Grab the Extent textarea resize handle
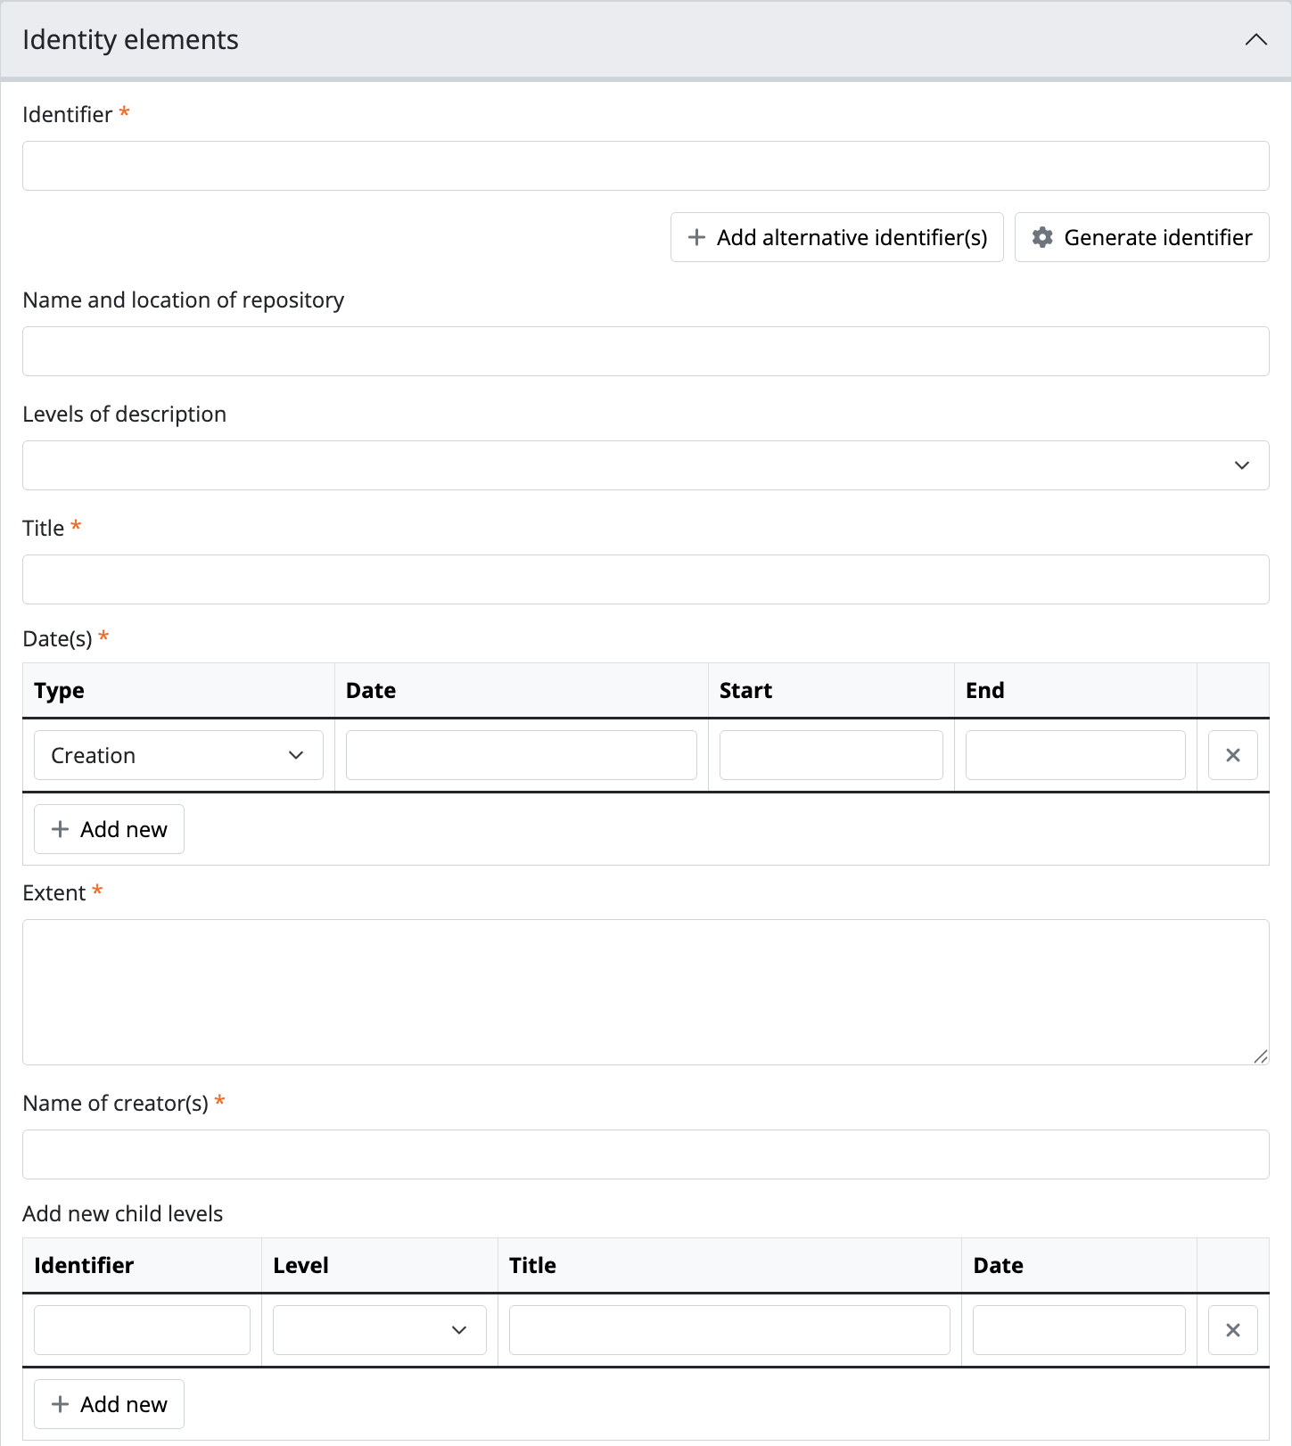Image resolution: width=1292 pixels, height=1446 pixels. [x=1261, y=1057]
